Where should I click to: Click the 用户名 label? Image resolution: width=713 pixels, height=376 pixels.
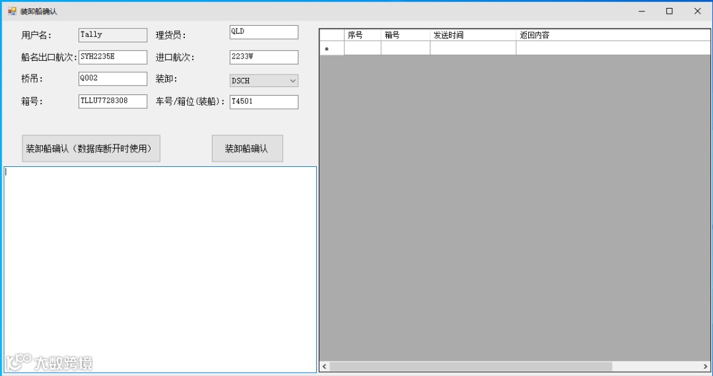point(36,35)
